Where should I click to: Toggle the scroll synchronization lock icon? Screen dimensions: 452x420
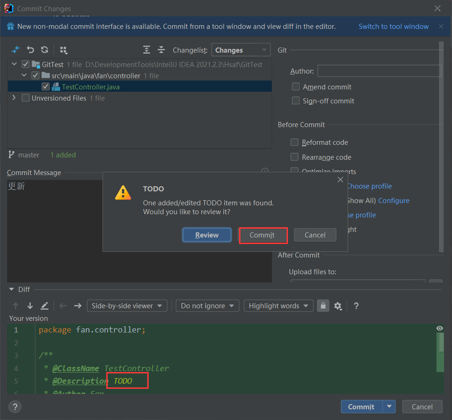(323, 305)
